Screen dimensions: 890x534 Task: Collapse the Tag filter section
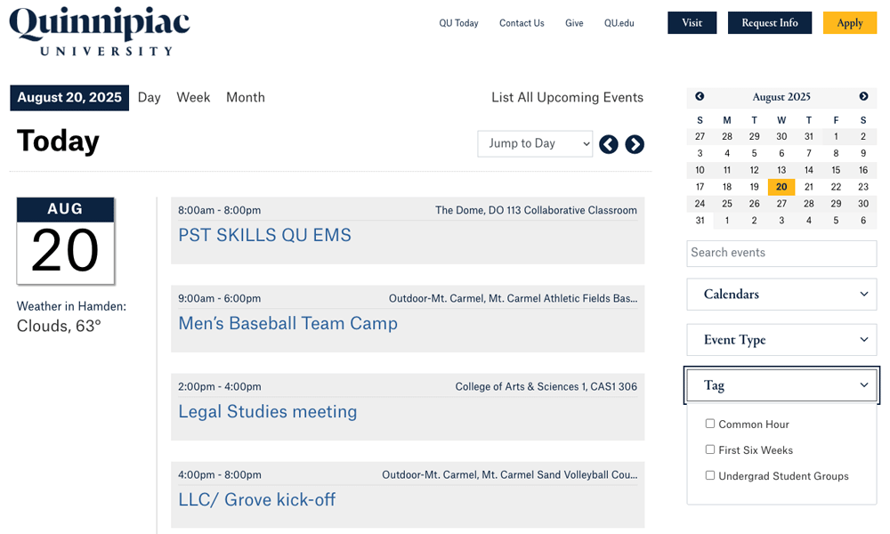[781, 385]
